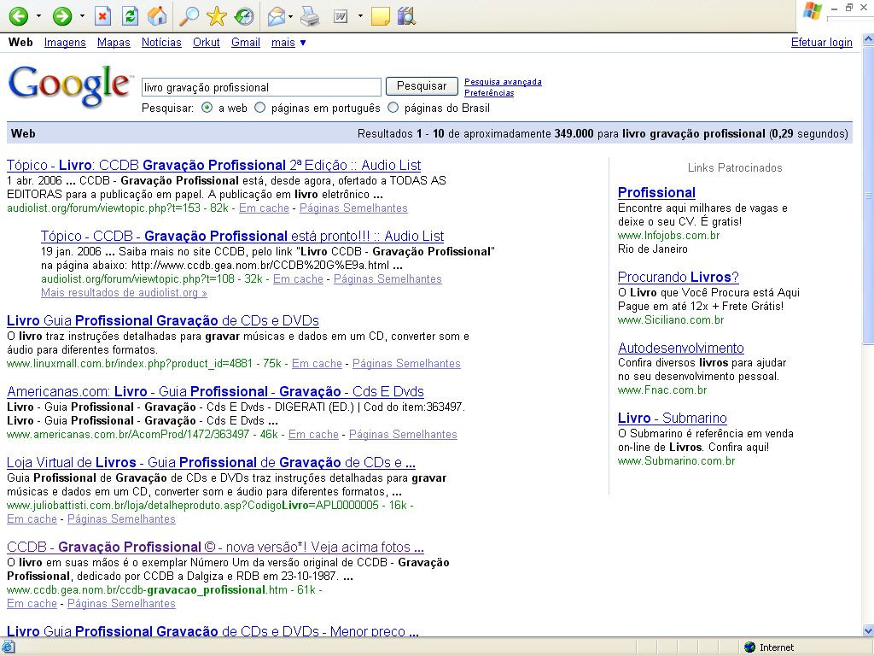The image size is (874, 656).
Task: Click the Pesquisar button
Action: pos(422,86)
